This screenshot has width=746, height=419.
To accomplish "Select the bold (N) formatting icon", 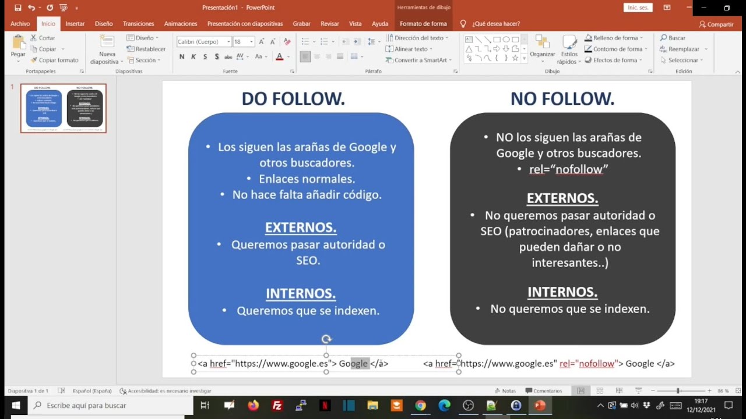I will [181, 56].
